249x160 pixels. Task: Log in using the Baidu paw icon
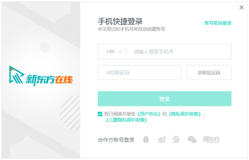coord(176,140)
